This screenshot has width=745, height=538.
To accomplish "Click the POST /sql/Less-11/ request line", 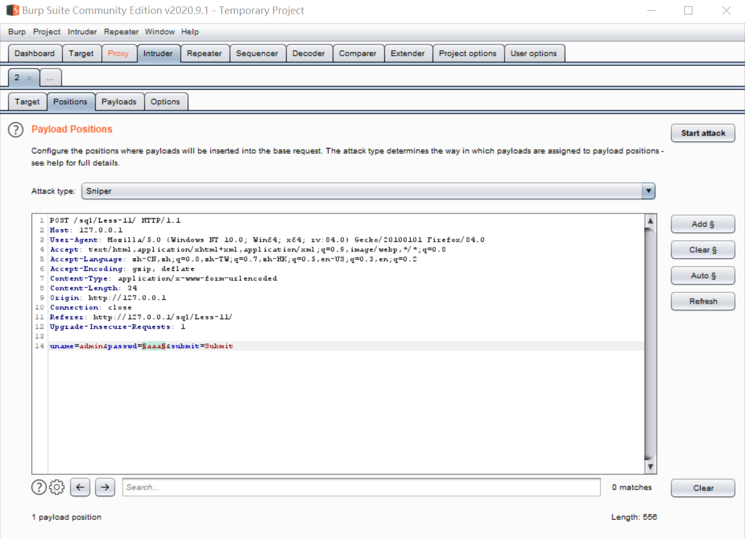I will (x=115, y=220).
